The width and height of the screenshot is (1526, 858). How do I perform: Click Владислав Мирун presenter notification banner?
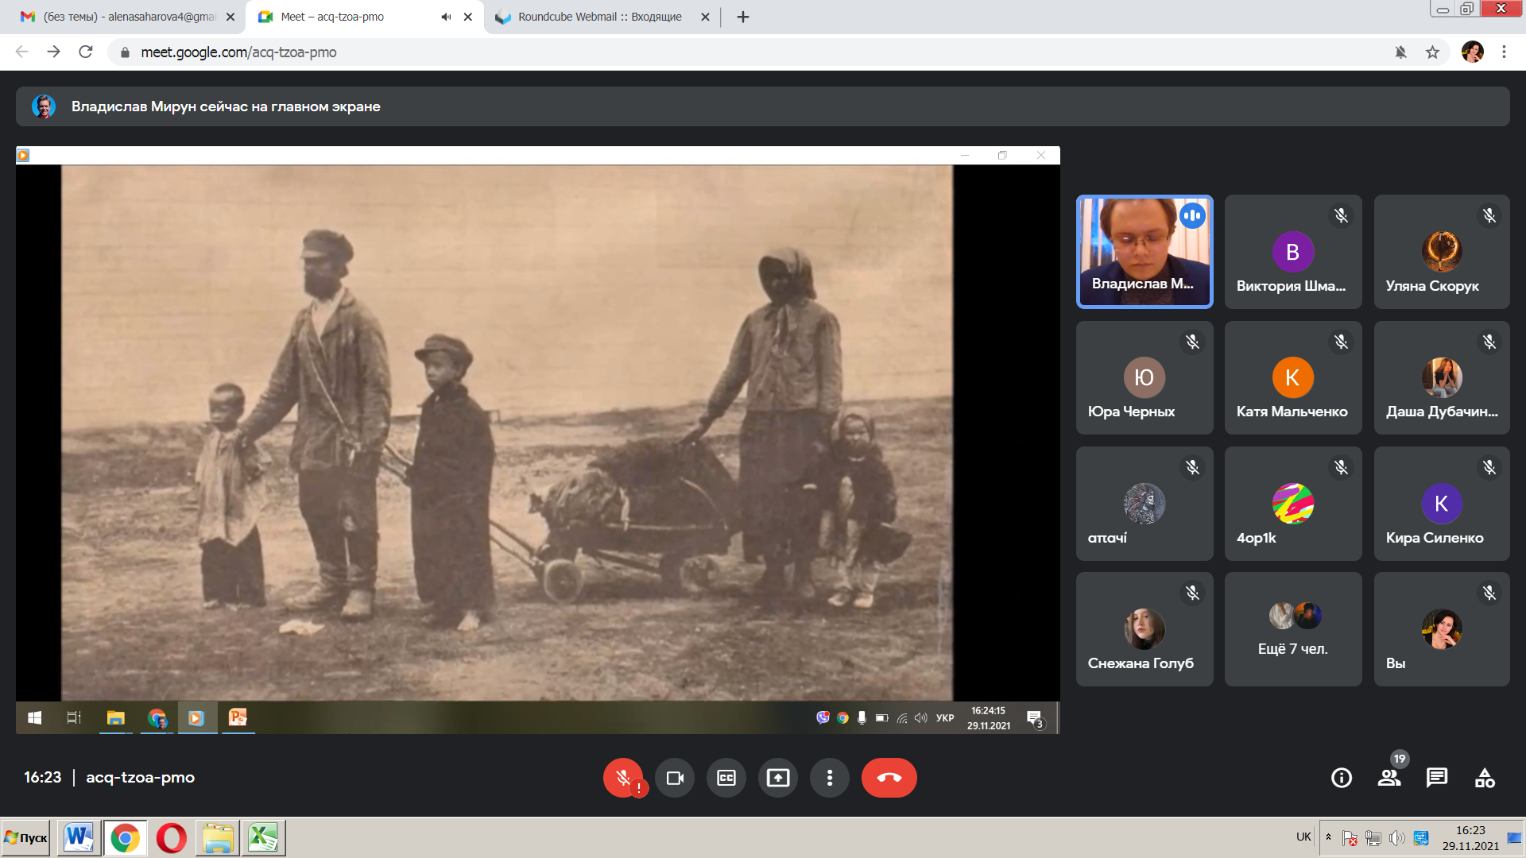(226, 106)
